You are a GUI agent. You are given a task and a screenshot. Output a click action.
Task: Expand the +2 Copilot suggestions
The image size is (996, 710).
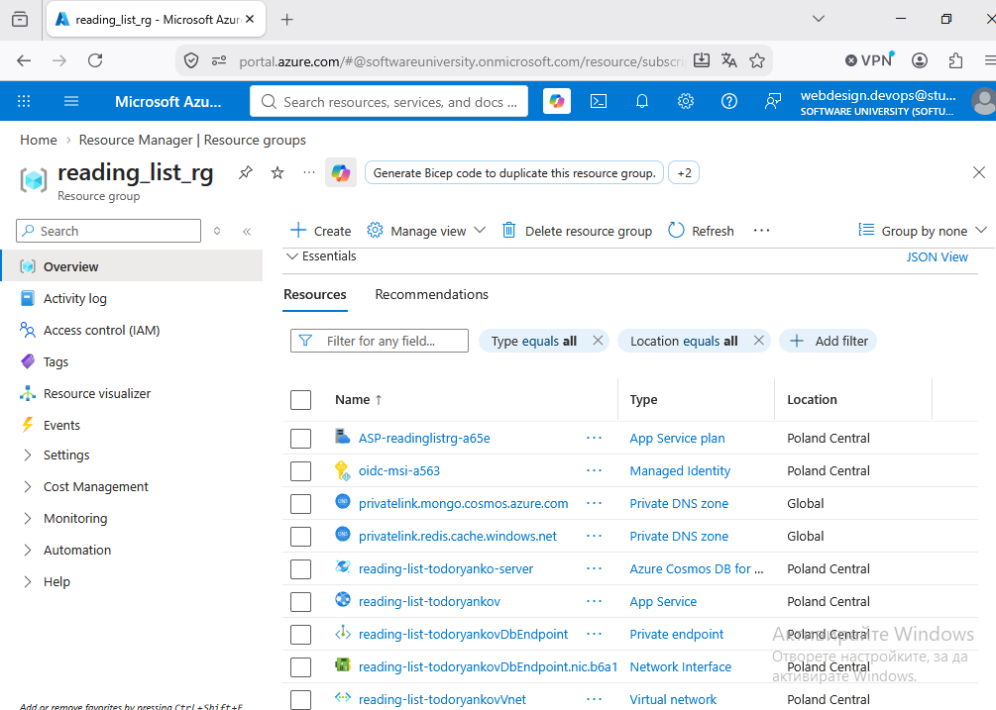684,173
